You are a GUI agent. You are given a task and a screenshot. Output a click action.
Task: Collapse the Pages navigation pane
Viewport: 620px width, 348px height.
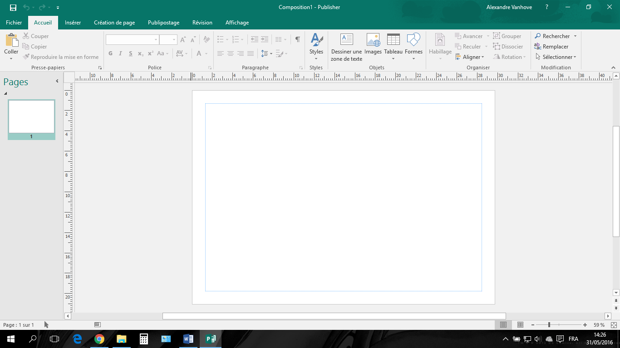click(57, 81)
